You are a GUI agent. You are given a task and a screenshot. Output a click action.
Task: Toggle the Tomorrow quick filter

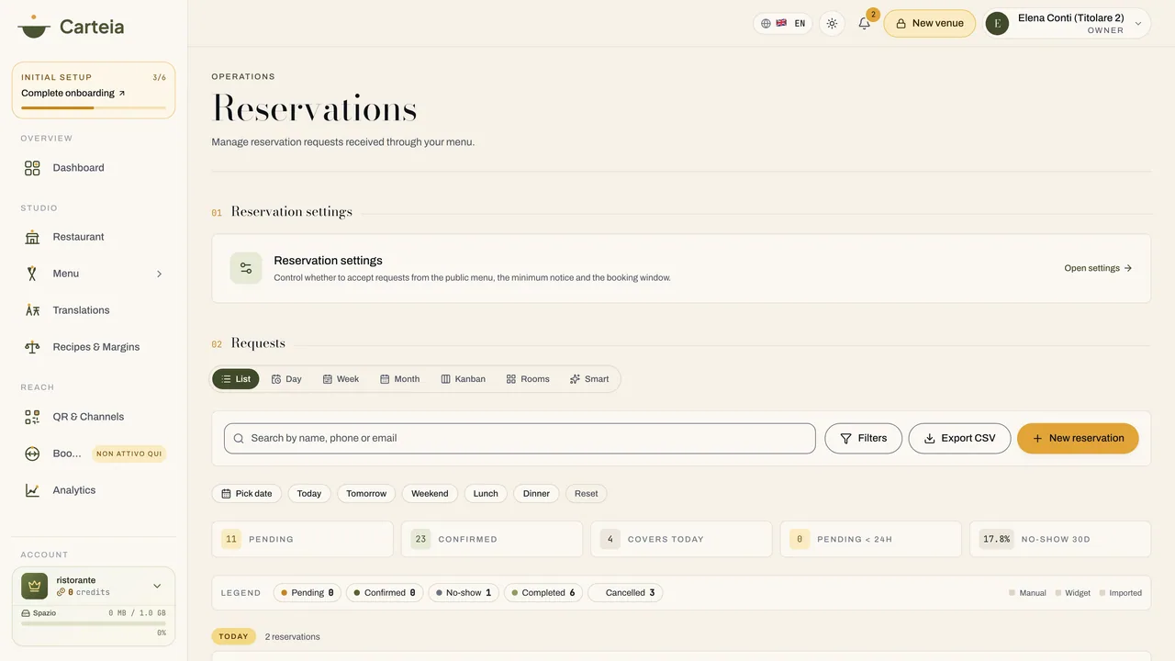tap(366, 494)
